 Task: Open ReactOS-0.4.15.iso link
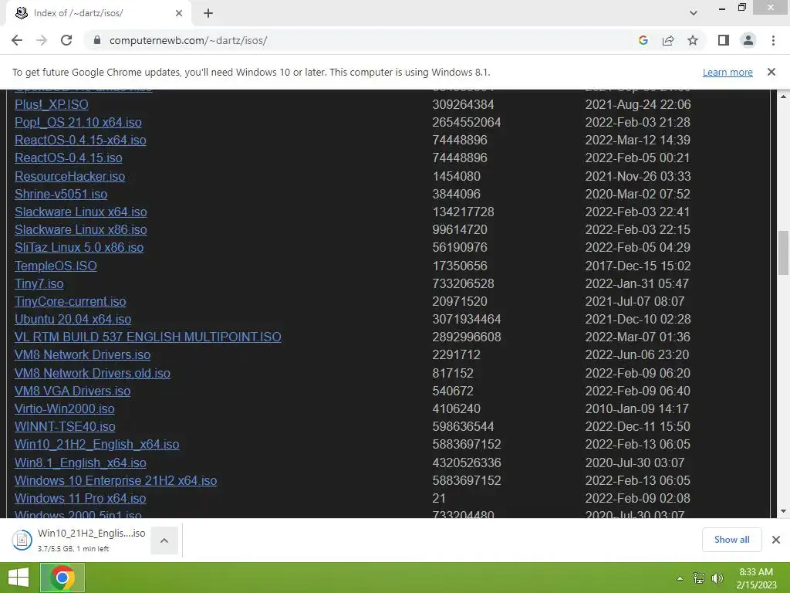(69, 158)
